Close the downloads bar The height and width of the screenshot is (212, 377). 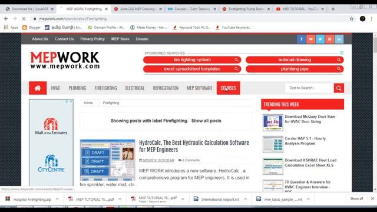coord(372,198)
